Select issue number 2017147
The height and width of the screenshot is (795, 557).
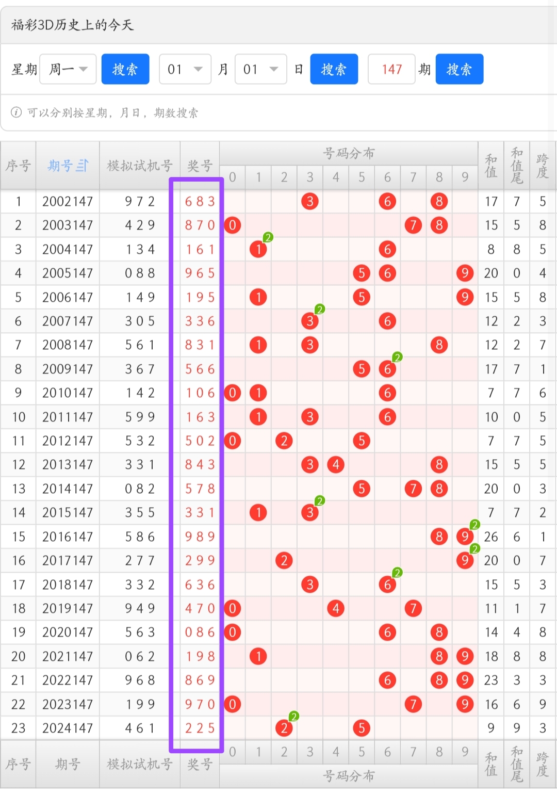68,561
